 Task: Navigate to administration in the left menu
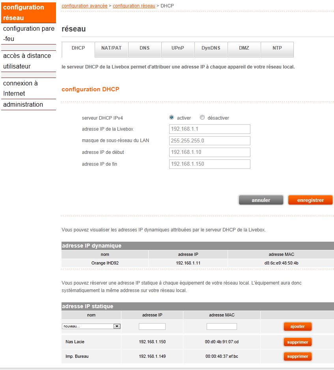pyautogui.click(x=22, y=104)
